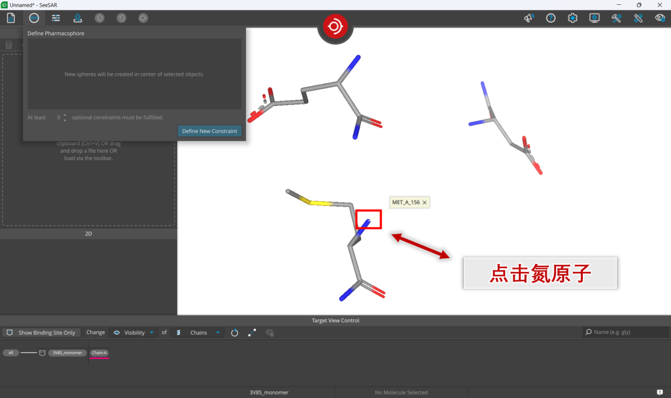Open the Visibility dropdown
Image resolution: width=671 pixels, height=398 pixels.
(134, 333)
